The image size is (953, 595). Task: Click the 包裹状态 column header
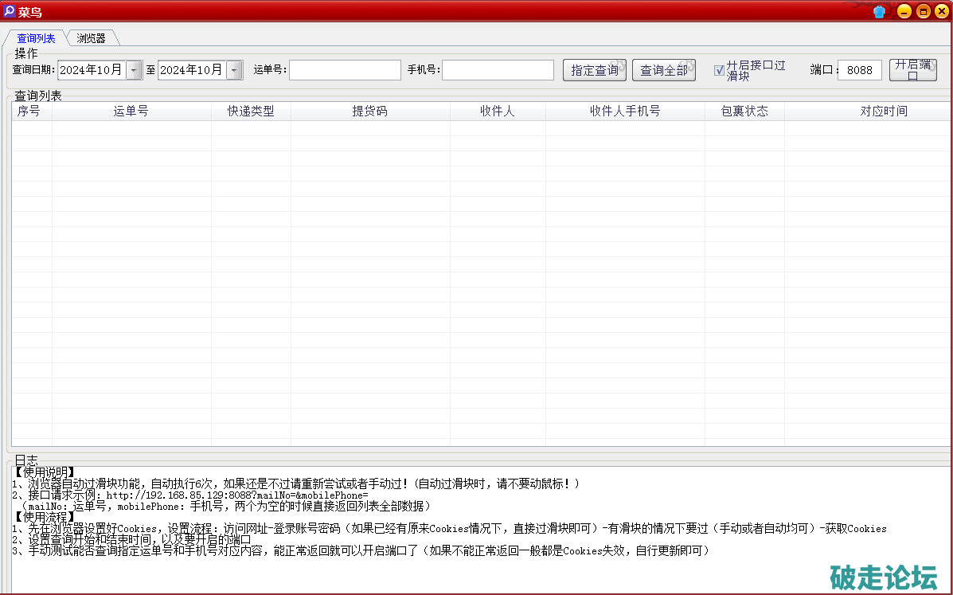[744, 112]
